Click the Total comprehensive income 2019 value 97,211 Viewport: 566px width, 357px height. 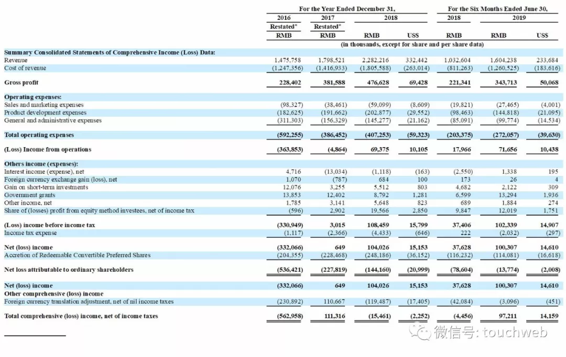point(507,316)
